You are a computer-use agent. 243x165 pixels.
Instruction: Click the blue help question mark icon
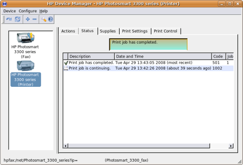tap(51, 19)
